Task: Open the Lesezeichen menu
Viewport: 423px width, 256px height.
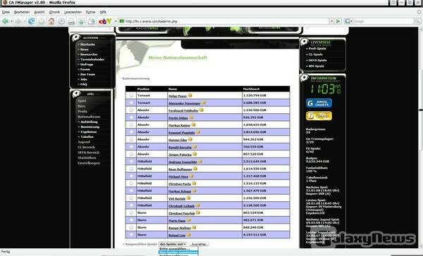Action: 73,12
